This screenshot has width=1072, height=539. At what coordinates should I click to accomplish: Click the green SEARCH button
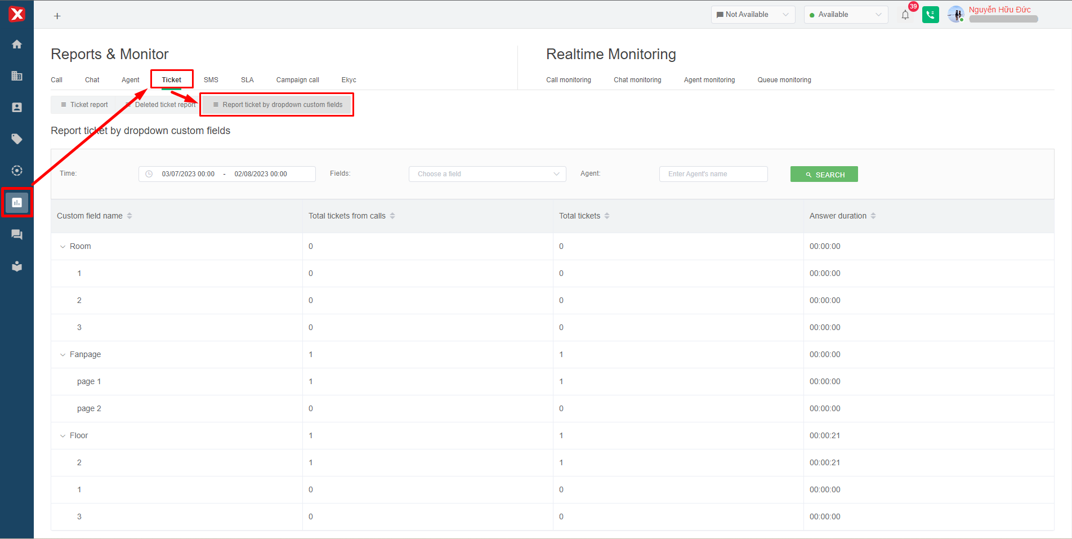click(824, 175)
